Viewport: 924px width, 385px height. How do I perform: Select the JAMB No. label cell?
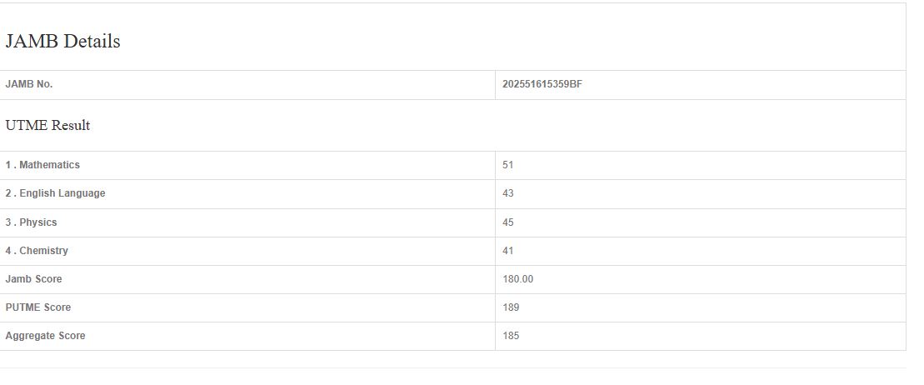[29, 84]
